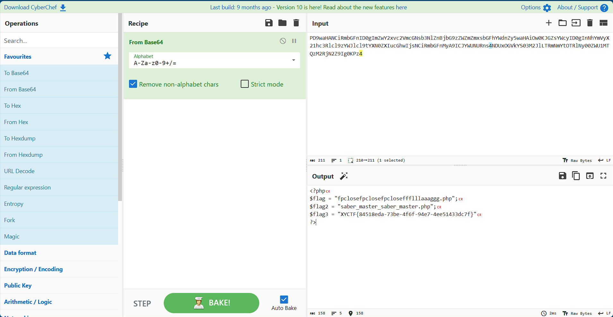This screenshot has height=317, width=613.
Task: Select From Base64 in operations list
Action: [59, 89]
